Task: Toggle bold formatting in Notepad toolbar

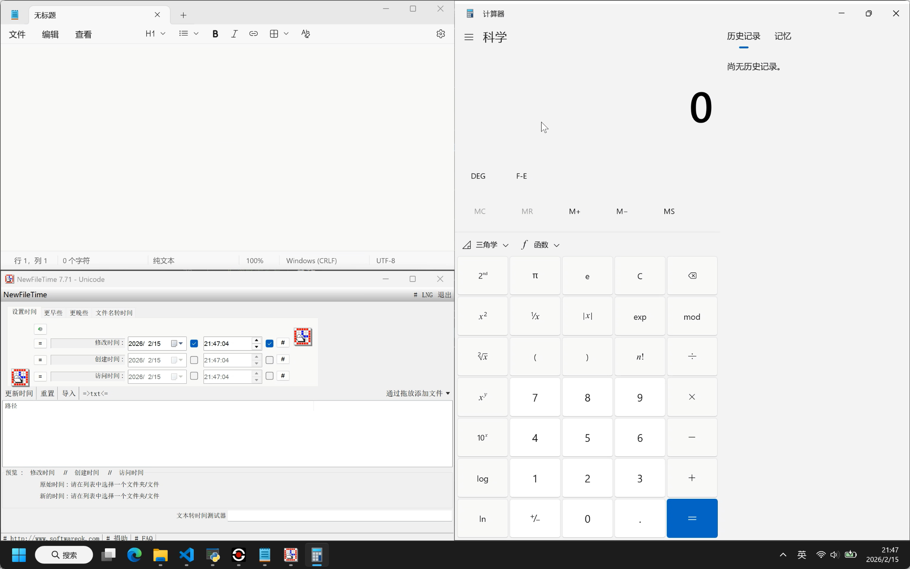Action: pos(215,34)
